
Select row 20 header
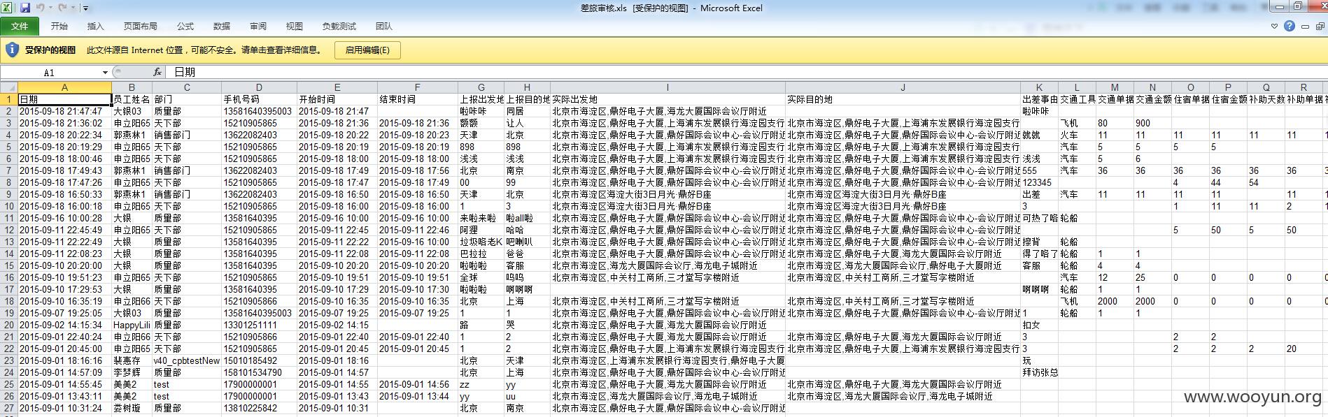point(8,325)
